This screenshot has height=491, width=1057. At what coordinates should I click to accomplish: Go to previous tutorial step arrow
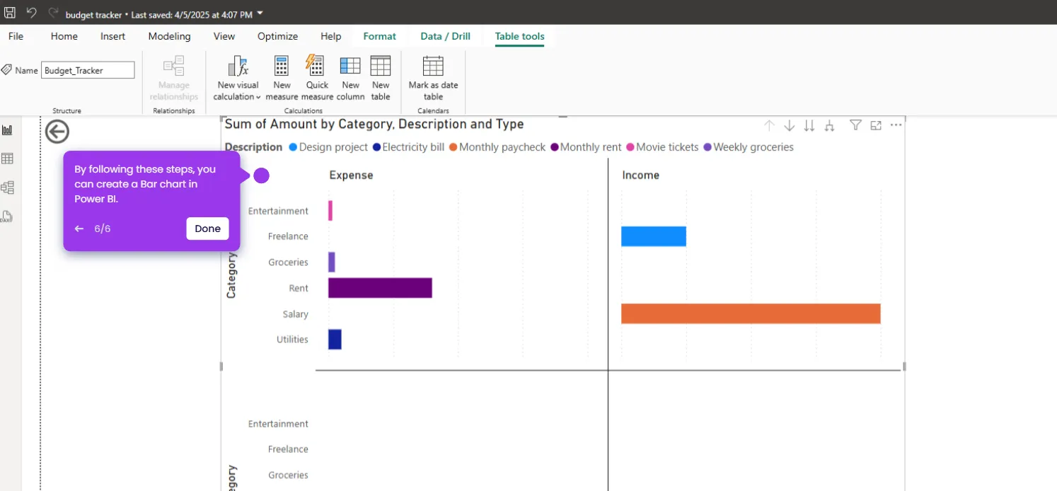79,229
